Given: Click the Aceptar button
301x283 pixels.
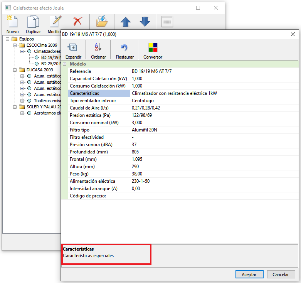Looking at the screenshot, I should [249, 274].
